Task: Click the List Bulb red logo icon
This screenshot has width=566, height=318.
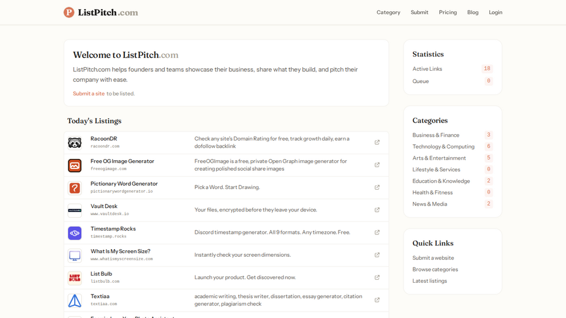Action: 75,278
